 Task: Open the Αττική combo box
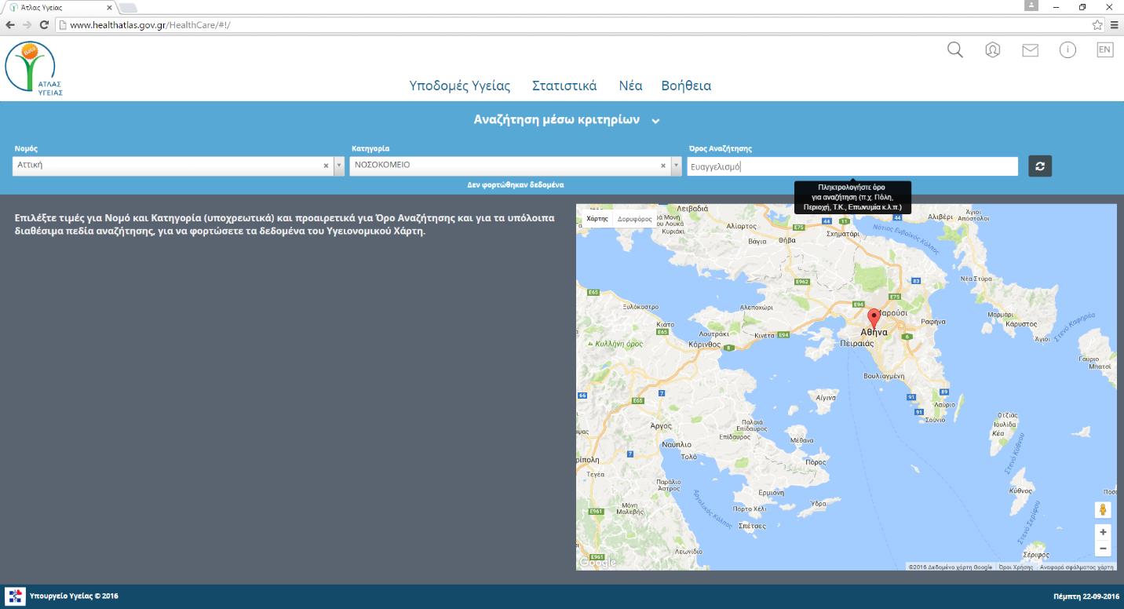[x=178, y=166]
